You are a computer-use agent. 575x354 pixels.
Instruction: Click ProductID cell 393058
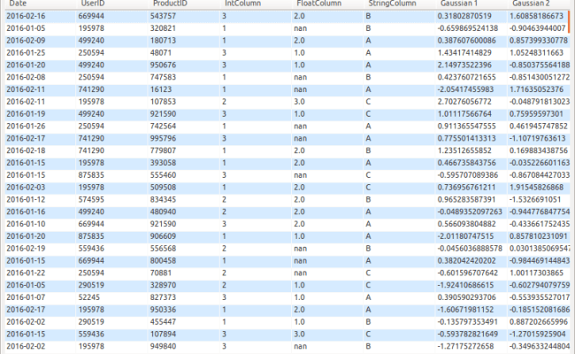tap(163, 163)
